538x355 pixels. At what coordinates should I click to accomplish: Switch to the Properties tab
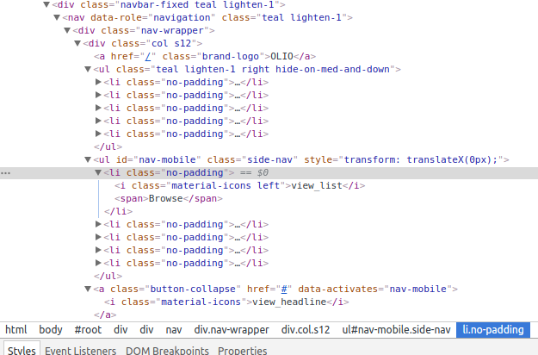tap(242, 350)
